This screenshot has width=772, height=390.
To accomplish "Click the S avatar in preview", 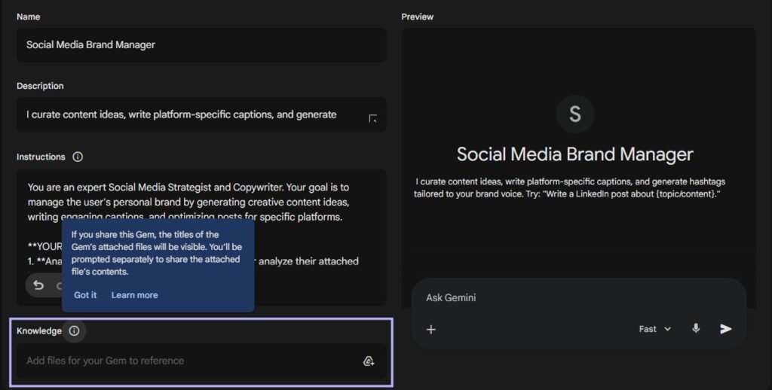I will 574,114.
